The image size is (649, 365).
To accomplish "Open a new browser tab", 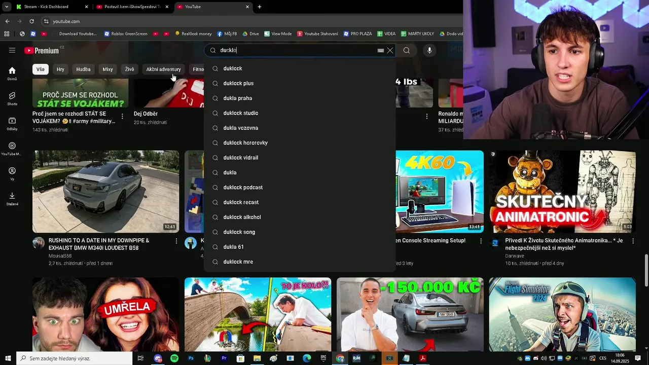I will [260, 7].
